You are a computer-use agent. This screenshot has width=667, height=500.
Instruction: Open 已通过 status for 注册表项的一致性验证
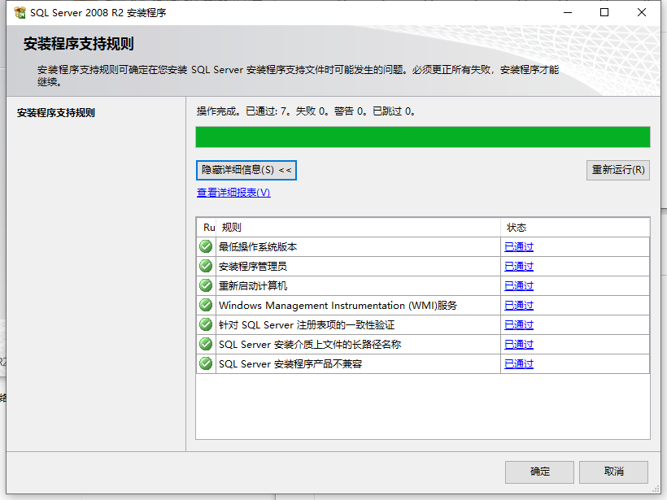518,325
